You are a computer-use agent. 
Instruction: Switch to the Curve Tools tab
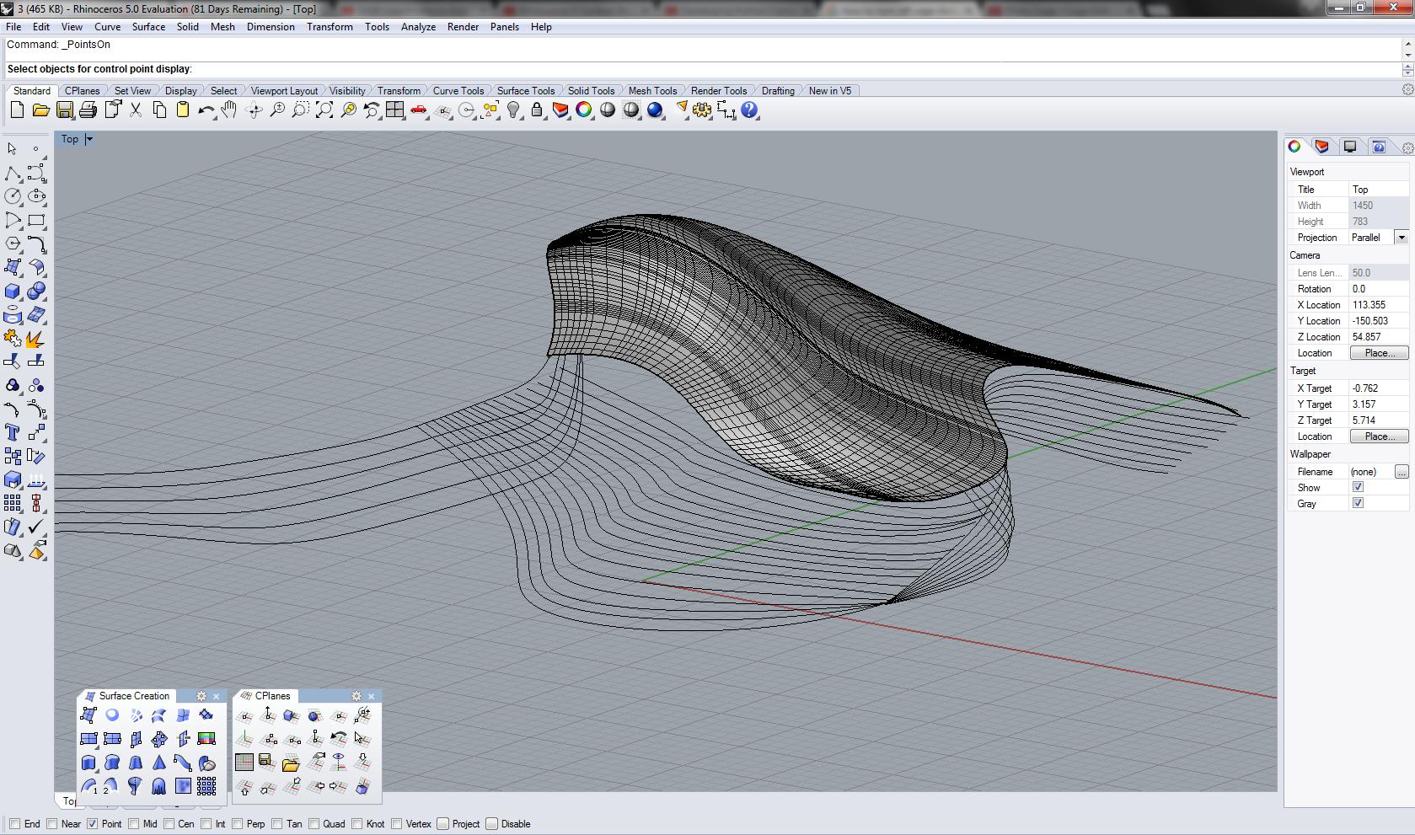pyautogui.click(x=458, y=91)
